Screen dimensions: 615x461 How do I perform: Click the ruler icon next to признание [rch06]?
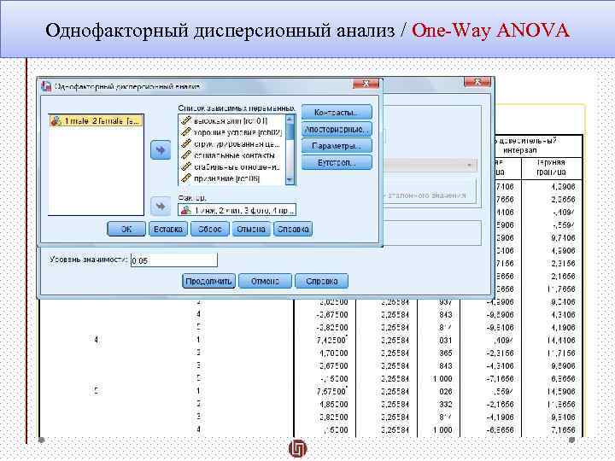point(186,178)
